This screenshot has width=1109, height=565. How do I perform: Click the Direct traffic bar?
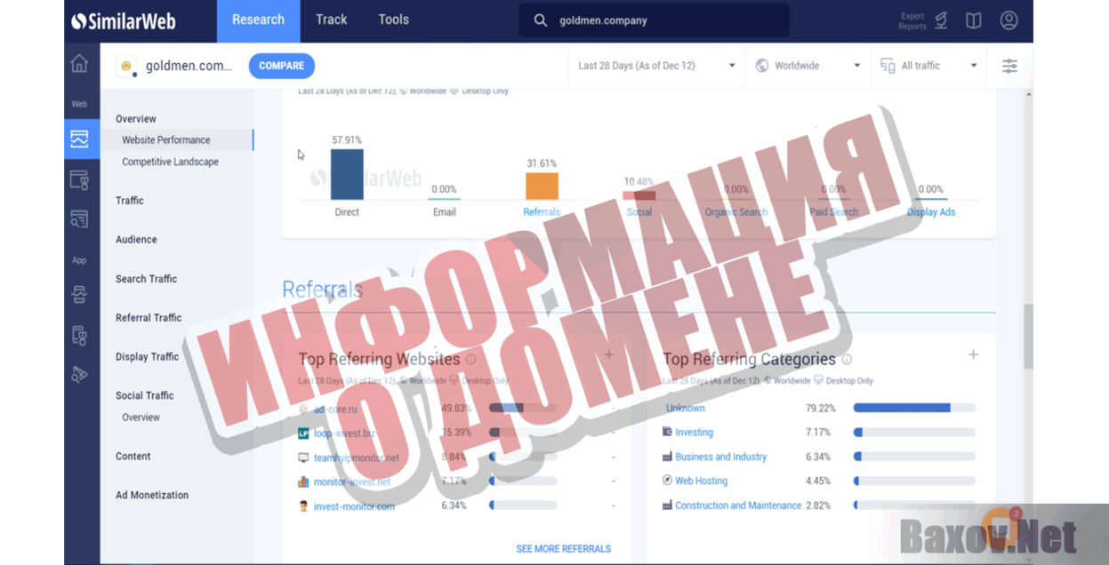tap(347, 174)
